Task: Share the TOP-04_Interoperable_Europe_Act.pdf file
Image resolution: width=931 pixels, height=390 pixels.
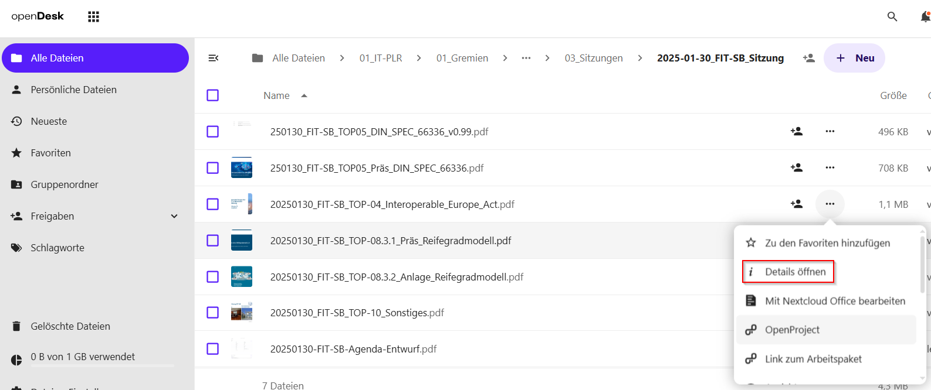Action: [x=797, y=204]
